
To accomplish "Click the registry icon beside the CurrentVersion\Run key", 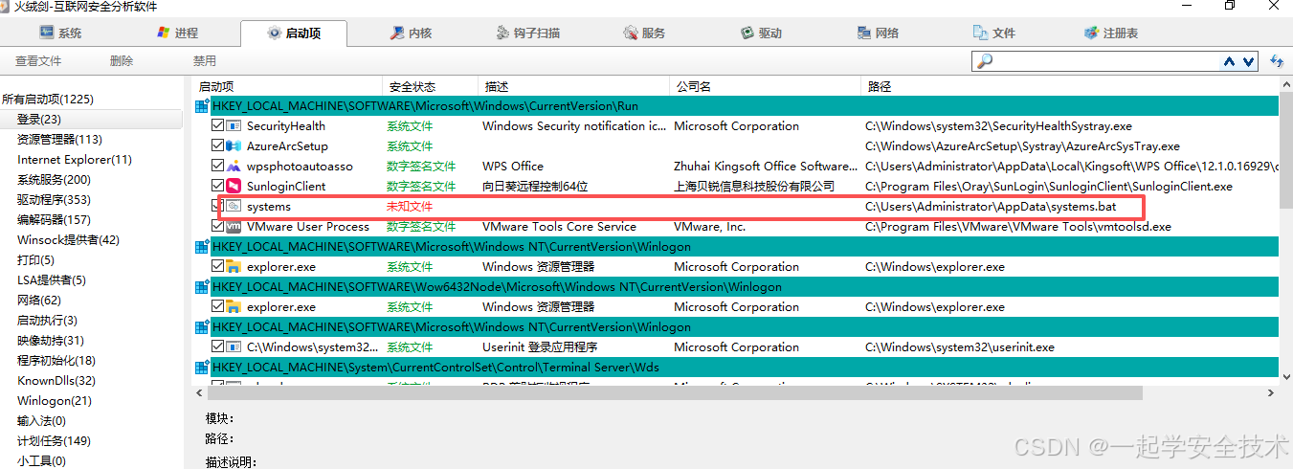I will pyautogui.click(x=202, y=106).
